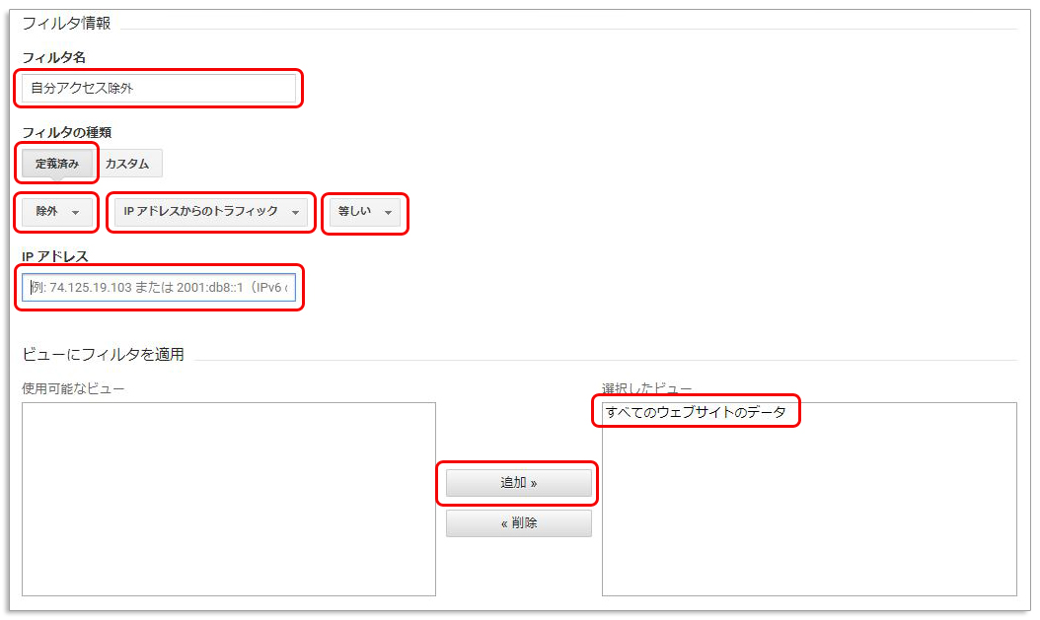Click the IP address example placeholder text
This screenshot has height=620, width=1040.
tap(161, 288)
